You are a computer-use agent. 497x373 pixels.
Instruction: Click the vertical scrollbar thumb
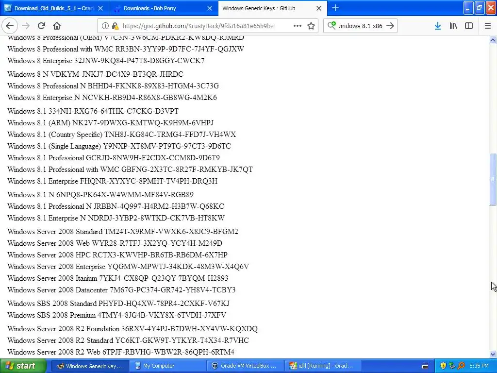pos(493,180)
